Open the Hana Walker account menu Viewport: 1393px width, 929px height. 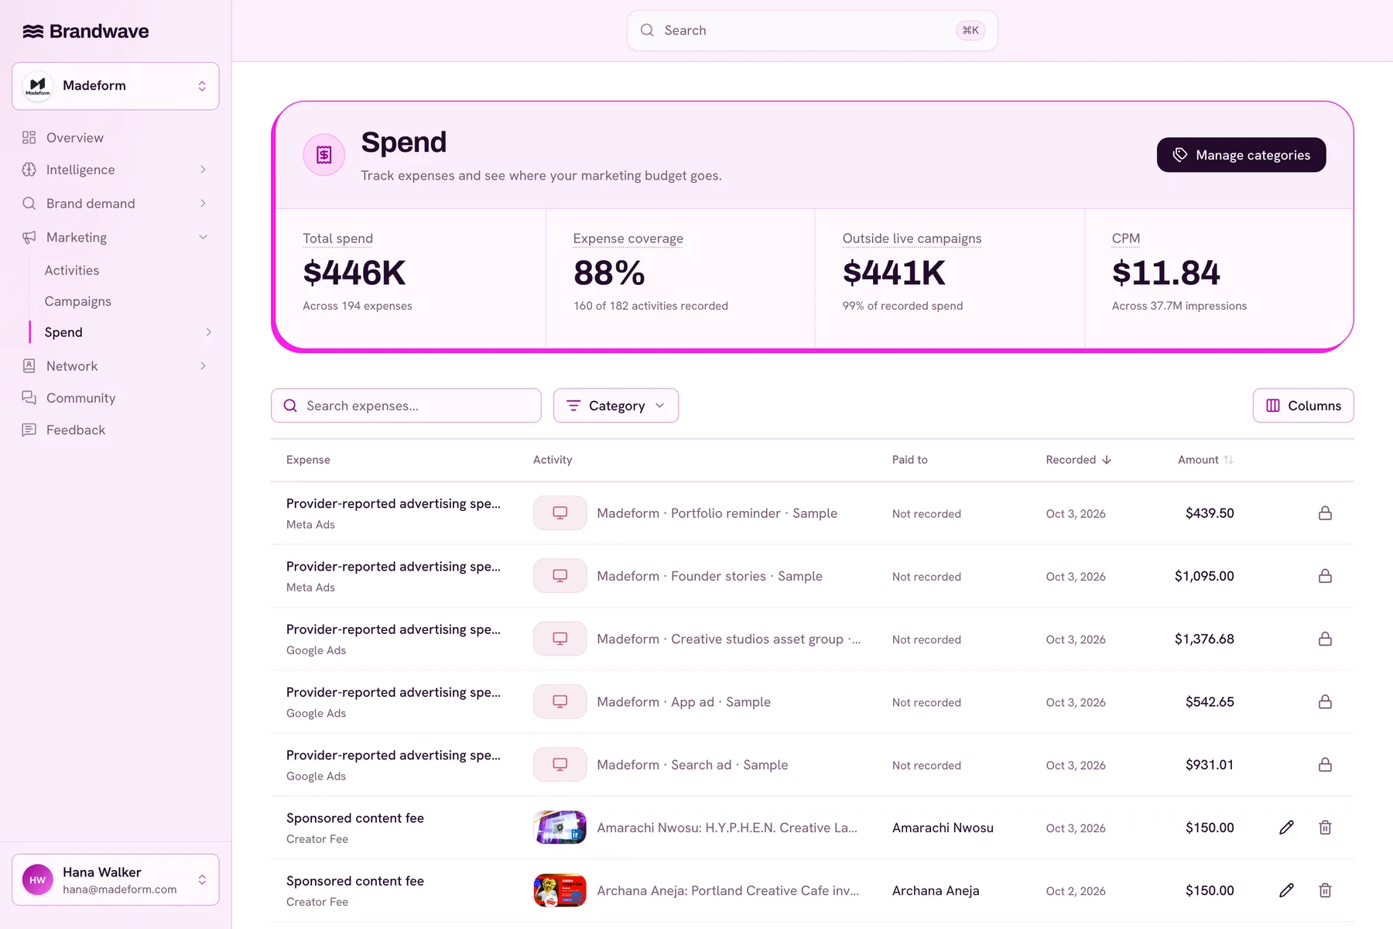[x=115, y=879]
